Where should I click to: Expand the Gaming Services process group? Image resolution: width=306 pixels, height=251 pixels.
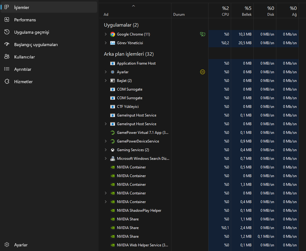[106, 150]
